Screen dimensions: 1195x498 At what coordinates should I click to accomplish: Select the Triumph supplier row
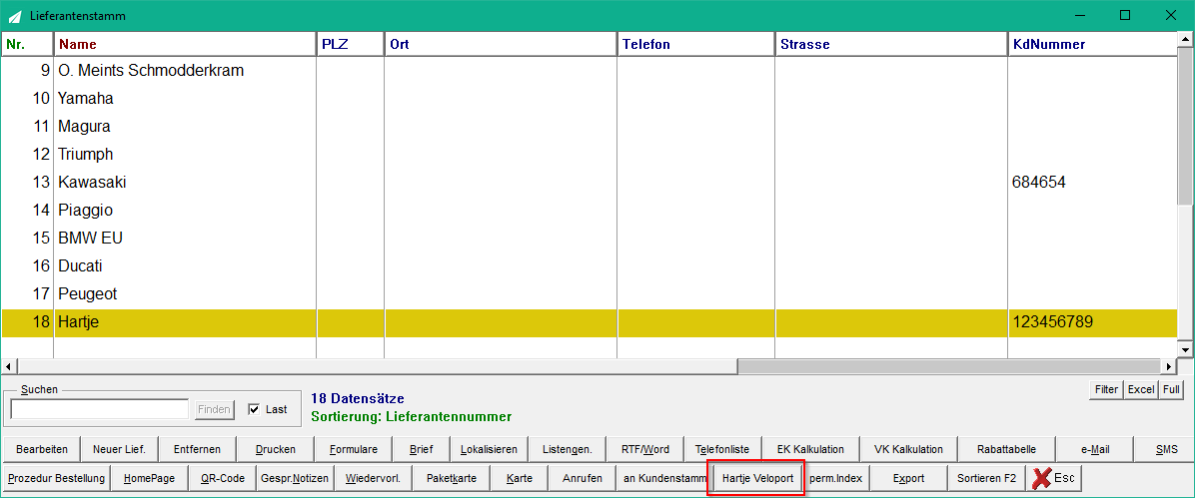[x=590, y=154]
